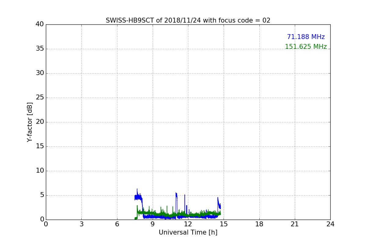Viewport: 367px width, 244px height.
Task: Select the 71.188 MHz legend label
Action: point(306,37)
